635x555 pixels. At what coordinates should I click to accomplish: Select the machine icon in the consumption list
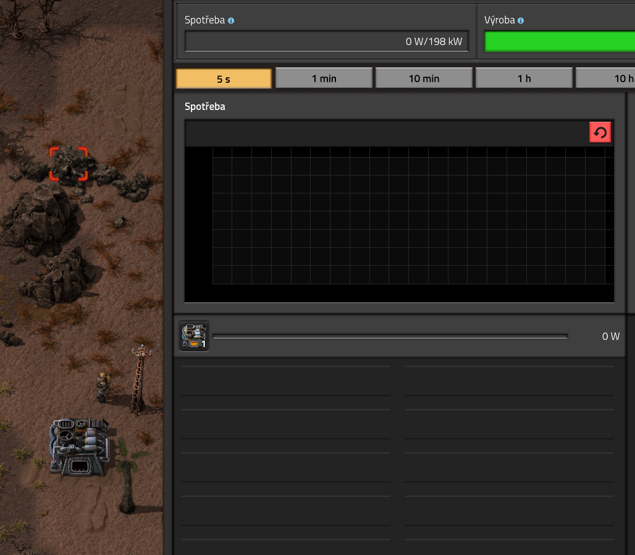click(x=194, y=336)
